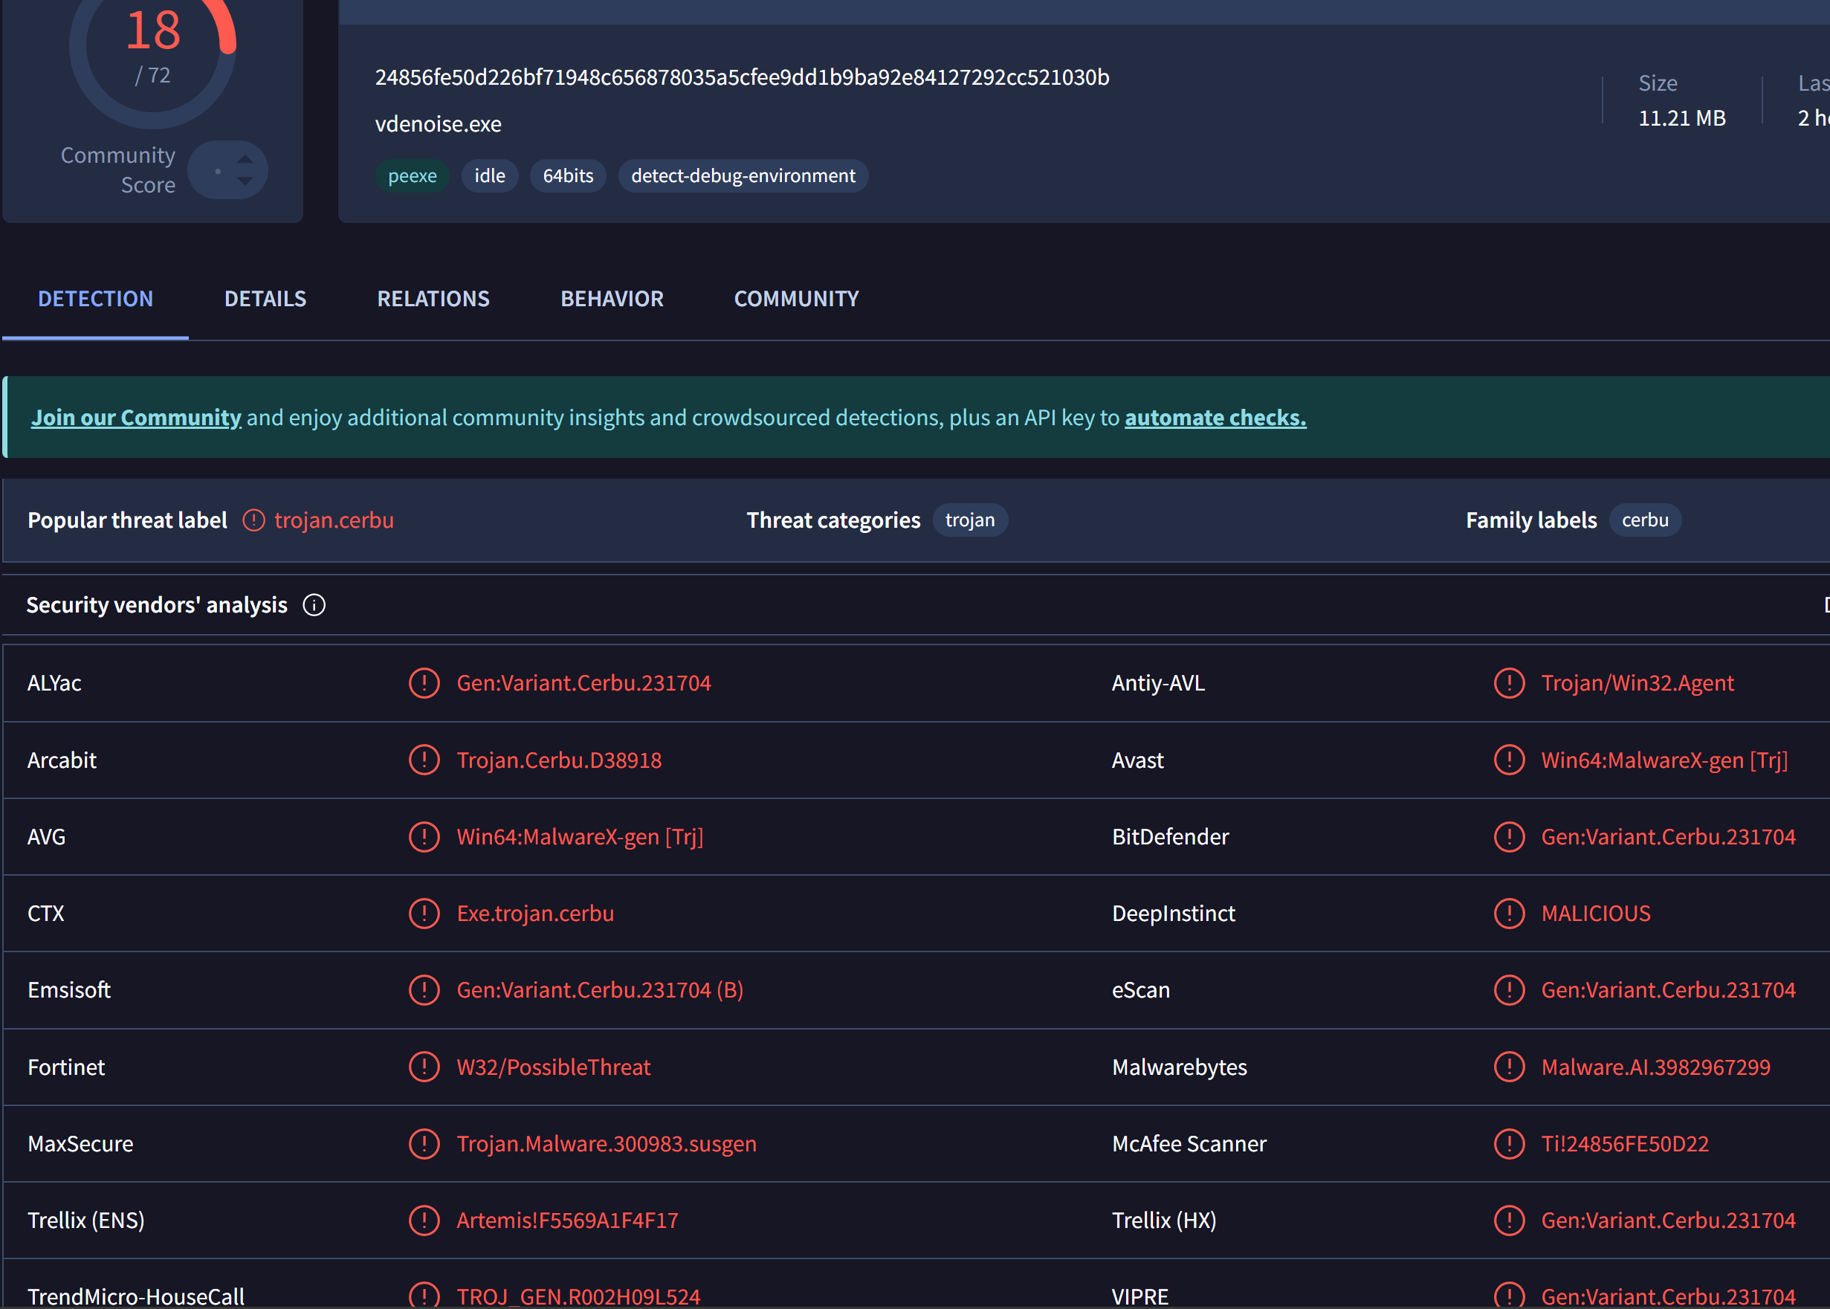Select Trellix (ENS) detection Artemis!F5569A1F4F17
This screenshot has width=1830, height=1309.
[567, 1221]
